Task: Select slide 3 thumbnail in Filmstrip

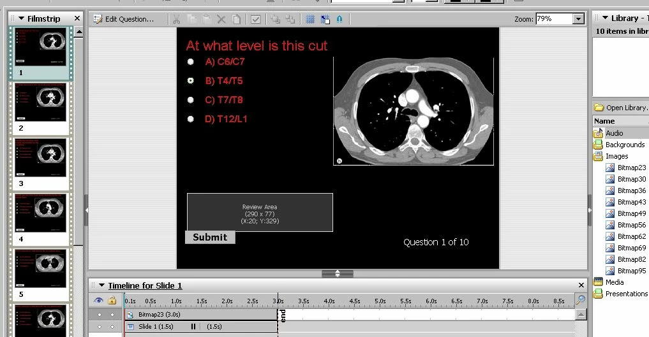Action: tap(41, 157)
